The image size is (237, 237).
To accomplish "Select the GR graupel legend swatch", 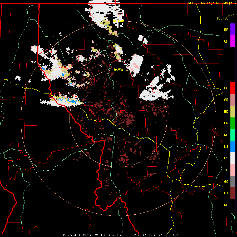I will (233, 100).
